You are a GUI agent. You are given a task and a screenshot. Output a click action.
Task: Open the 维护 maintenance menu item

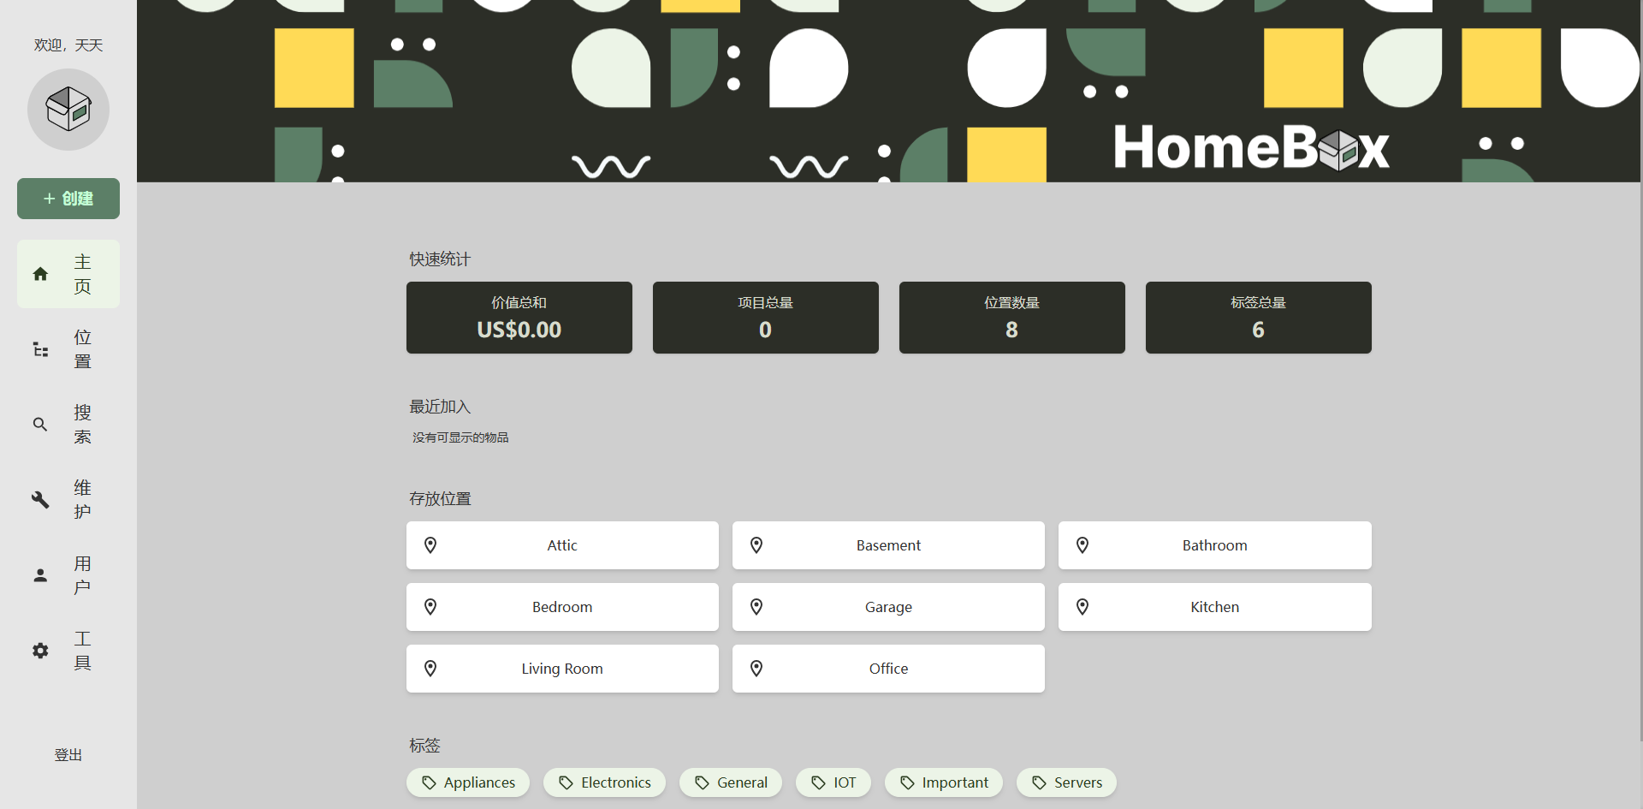pyautogui.click(x=68, y=500)
